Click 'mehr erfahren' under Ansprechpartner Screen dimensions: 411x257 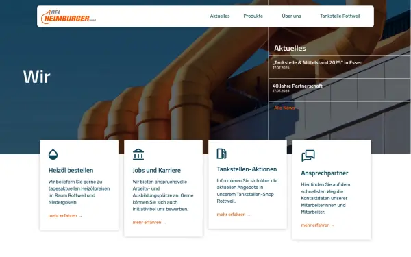point(318,225)
